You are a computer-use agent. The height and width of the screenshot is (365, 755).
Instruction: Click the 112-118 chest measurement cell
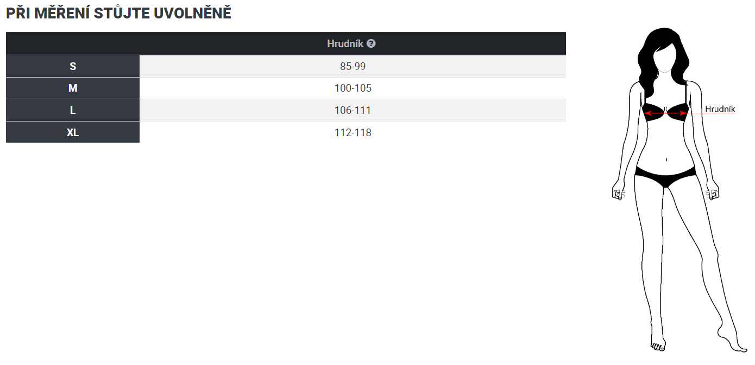(x=353, y=132)
